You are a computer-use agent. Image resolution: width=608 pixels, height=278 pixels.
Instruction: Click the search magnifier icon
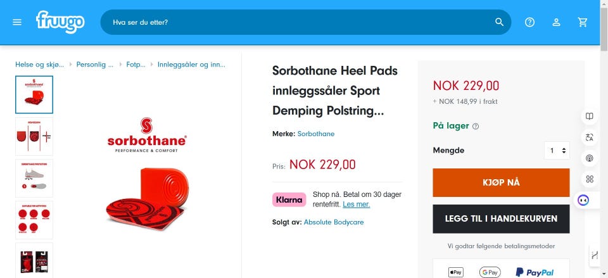click(x=500, y=22)
